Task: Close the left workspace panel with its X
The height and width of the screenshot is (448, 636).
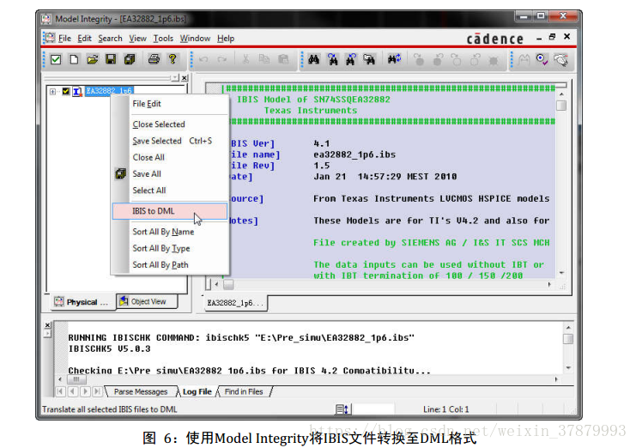Action: click(185, 77)
